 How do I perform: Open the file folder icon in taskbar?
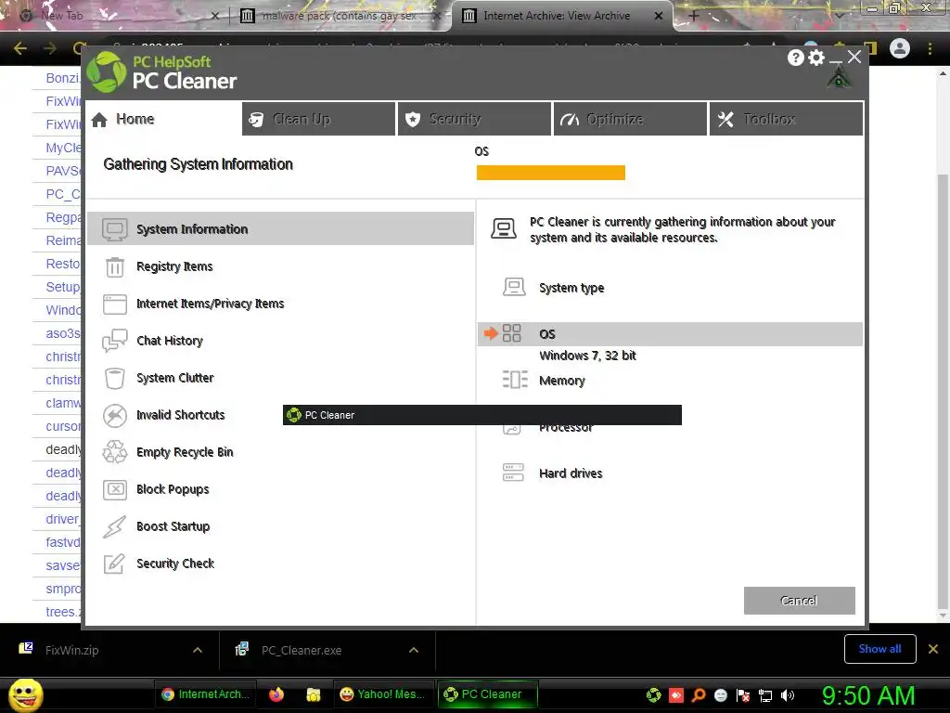pos(314,694)
